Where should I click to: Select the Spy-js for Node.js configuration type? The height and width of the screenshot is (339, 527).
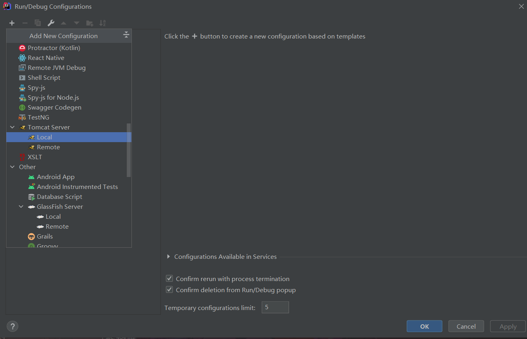69,97
